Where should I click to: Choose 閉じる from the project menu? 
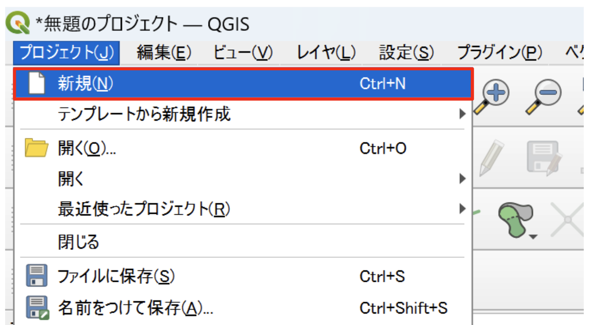[78, 242]
